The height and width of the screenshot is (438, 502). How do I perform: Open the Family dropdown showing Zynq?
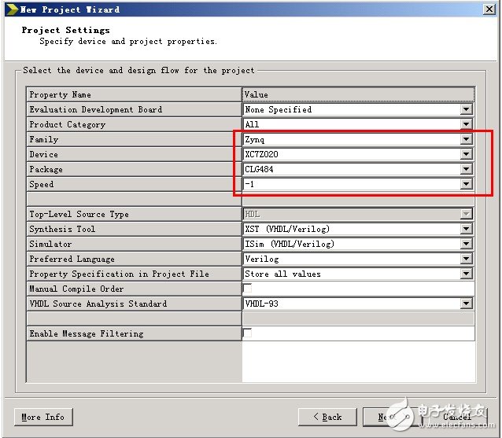point(467,140)
